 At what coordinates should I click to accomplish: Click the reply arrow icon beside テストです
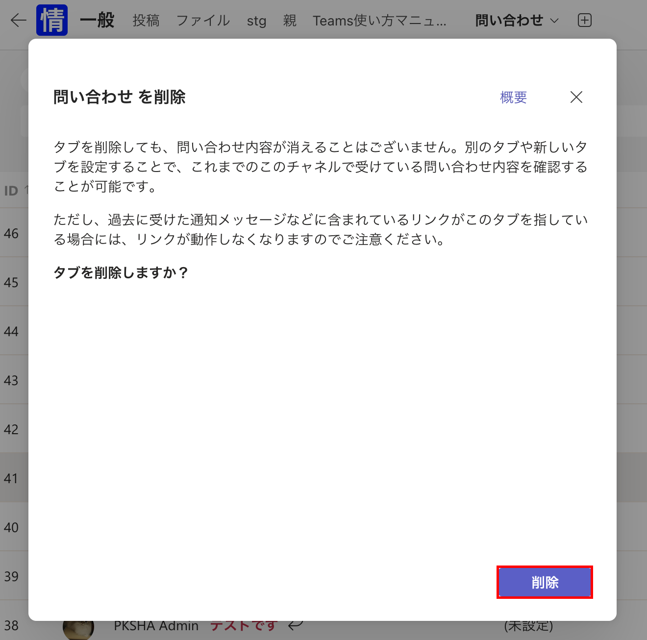296,625
